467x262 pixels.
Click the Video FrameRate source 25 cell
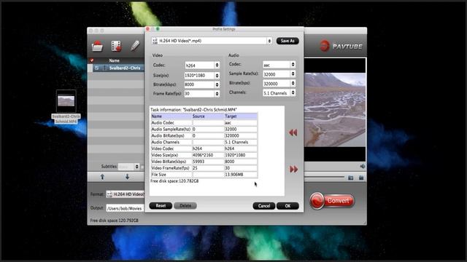[208, 168]
